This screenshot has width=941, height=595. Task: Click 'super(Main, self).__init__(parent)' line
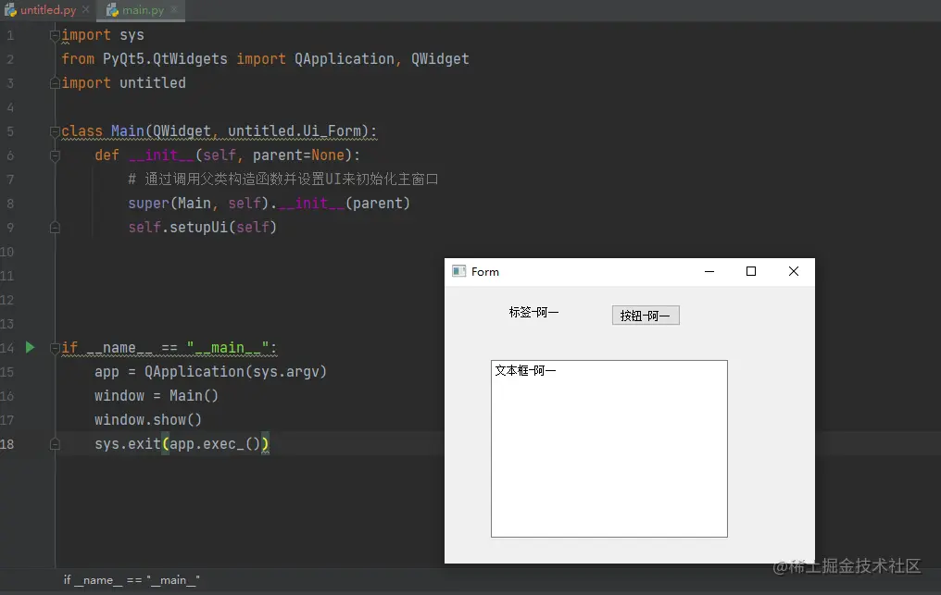click(269, 204)
